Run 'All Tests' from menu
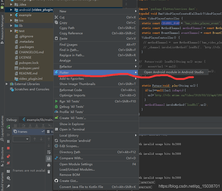This screenshot has height=191, width=222. tap(96, 101)
